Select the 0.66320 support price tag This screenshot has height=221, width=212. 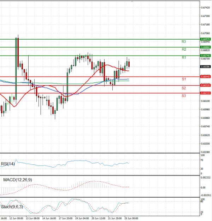coord(205,85)
